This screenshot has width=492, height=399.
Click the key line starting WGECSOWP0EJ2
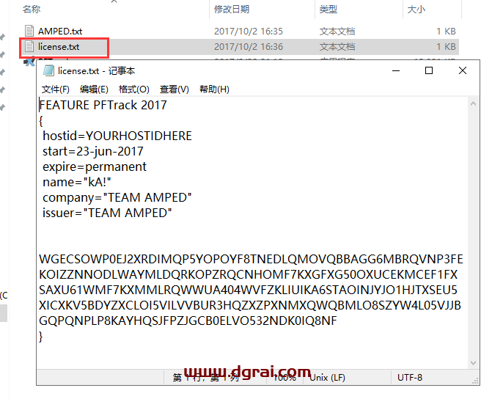(x=251, y=260)
